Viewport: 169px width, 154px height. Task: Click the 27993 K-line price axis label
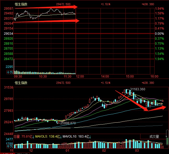[8, 110]
